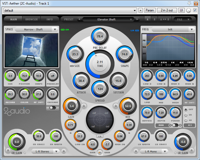Switch to the BROWSER tab

point(31,19)
